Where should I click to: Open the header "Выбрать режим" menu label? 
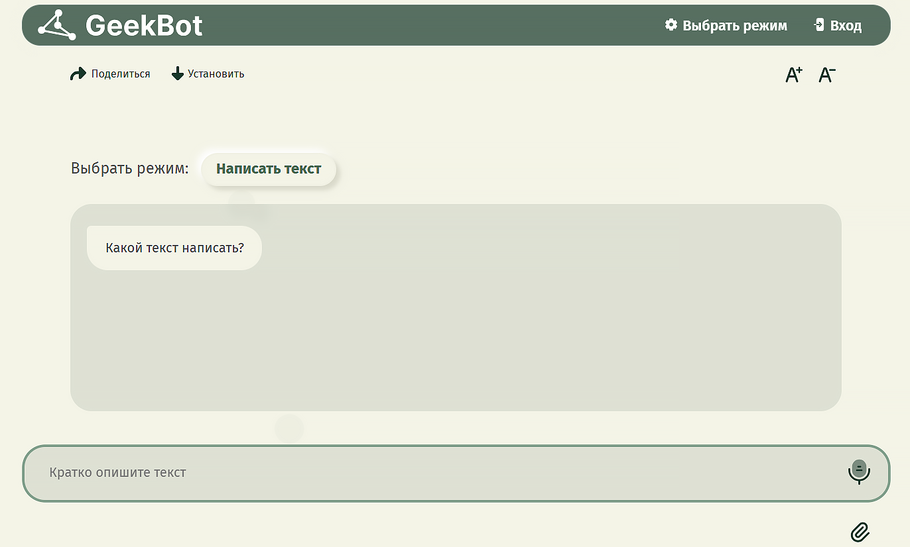pos(734,26)
